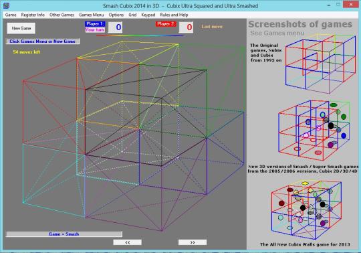Open the Options menu
The width and height of the screenshot is (361, 253).
coord(116,15)
